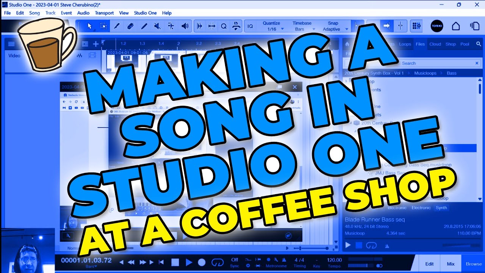The image size is (485, 273).
Task: Open the File menu
Action: click(8, 13)
